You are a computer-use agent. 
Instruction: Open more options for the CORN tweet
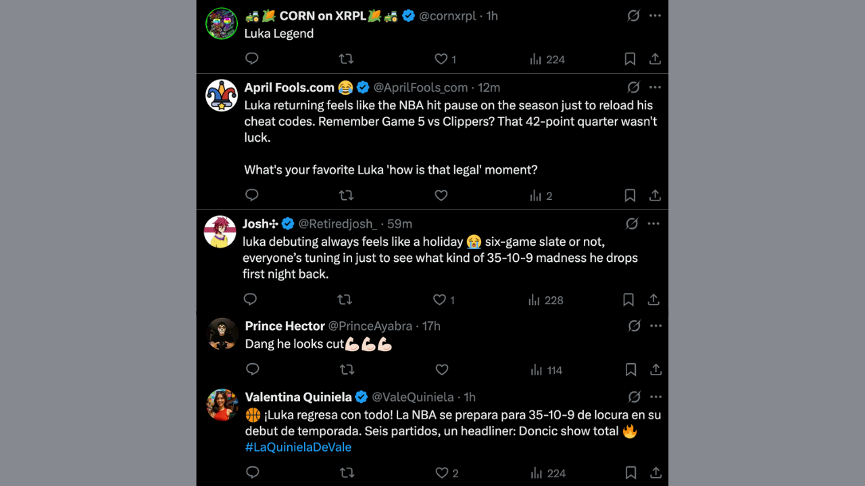tap(654, 15)
